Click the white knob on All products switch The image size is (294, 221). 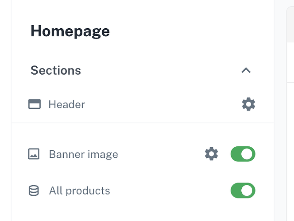[248, 191]
